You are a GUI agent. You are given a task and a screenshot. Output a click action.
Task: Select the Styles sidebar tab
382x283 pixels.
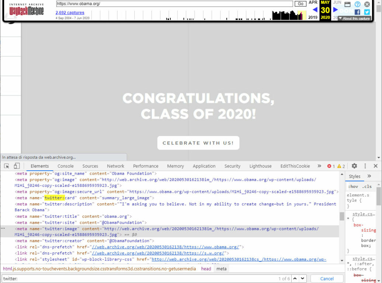point(354,177)
